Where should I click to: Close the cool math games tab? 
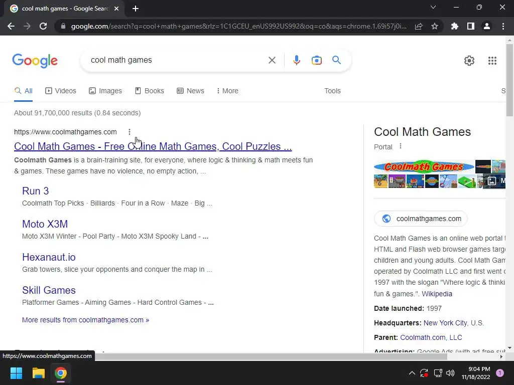[116, 9]
